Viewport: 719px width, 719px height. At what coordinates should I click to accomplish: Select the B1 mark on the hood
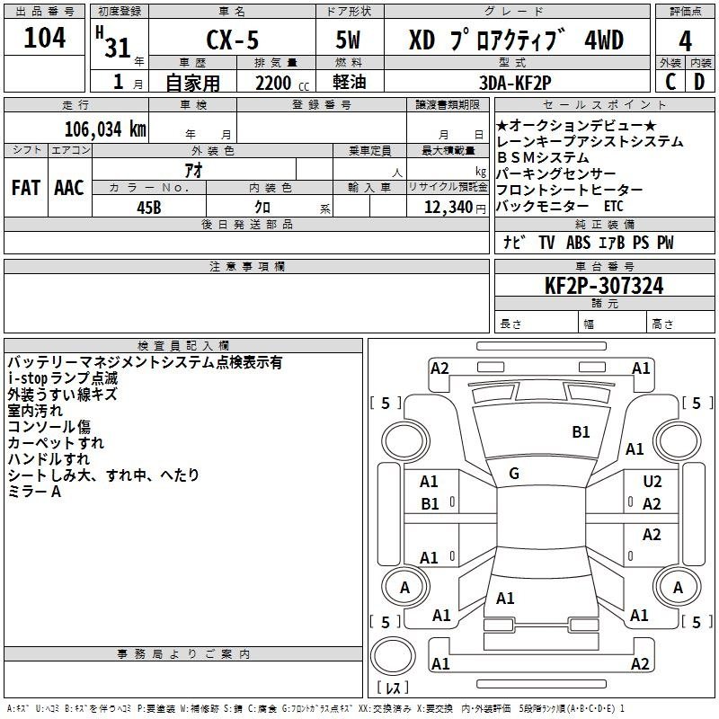tap(581, 432)
